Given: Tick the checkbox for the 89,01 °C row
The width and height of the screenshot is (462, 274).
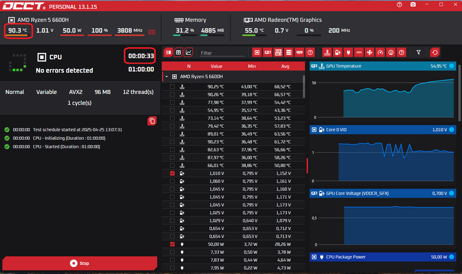Looking at the screenshot, I should coord(172,134).
